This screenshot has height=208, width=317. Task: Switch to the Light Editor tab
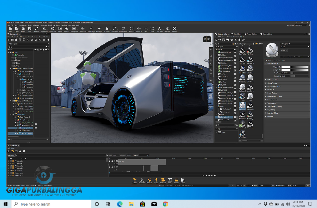coord(237,34)
